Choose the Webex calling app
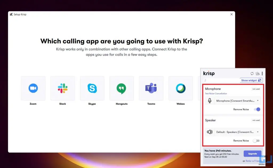Screen dimensions: 273x168 (180, 88)
